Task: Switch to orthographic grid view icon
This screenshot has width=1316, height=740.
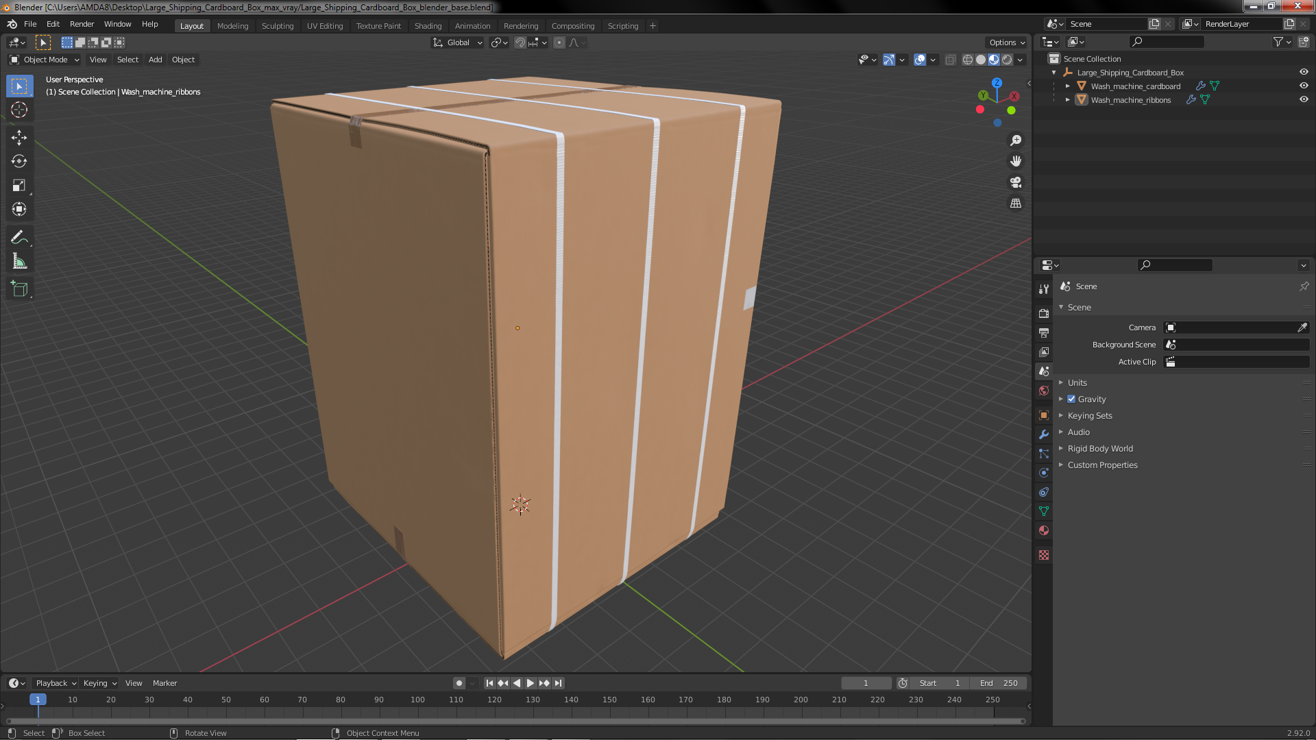Action: tap(1016, 203)
